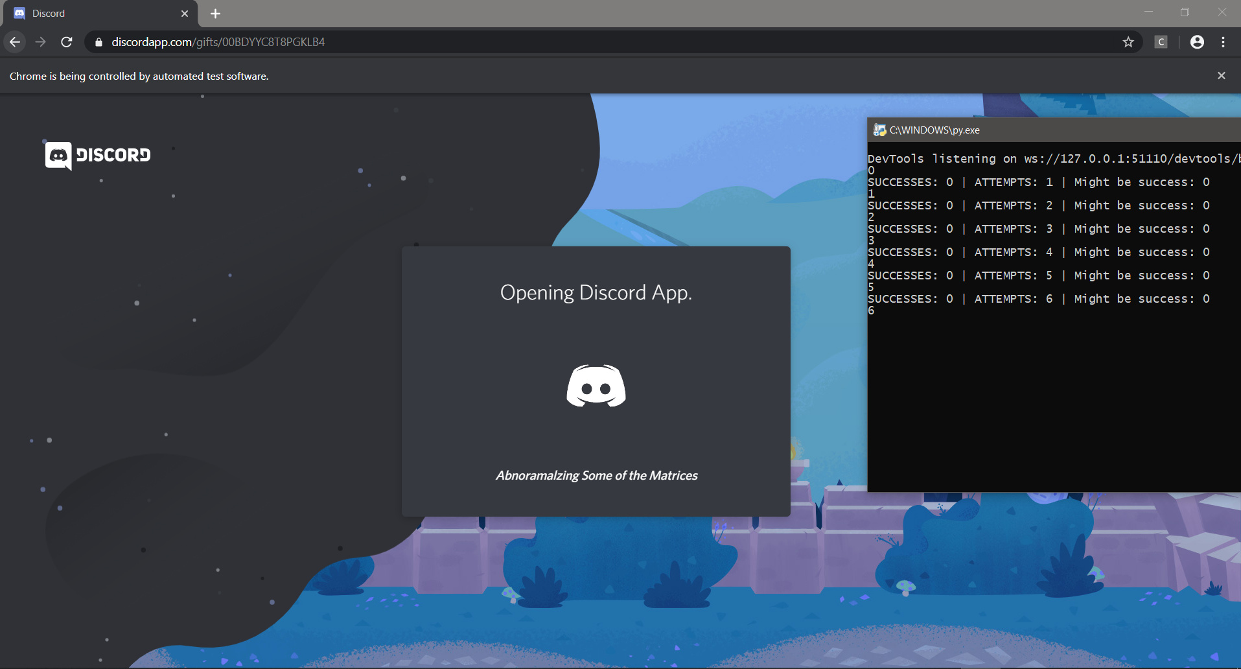Click the browser forward arrow
1241x669 pixels.
[40, 42]
